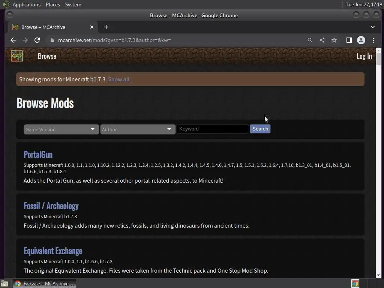Image resolution: width=384 pixels, height=288 pixels.
Task: Click the Search button
Action: (260, 129)
